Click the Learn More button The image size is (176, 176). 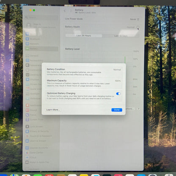53,110
